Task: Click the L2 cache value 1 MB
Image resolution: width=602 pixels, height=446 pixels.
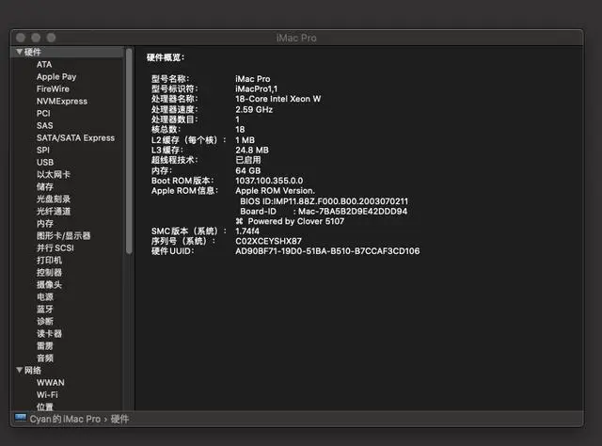Action: (245, 140)
